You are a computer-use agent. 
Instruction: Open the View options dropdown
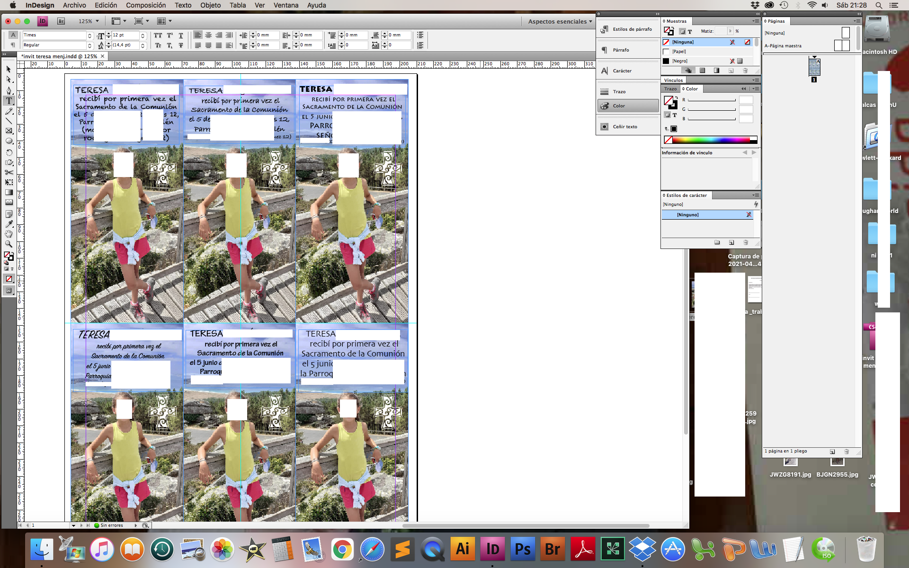tap(119, 21)
